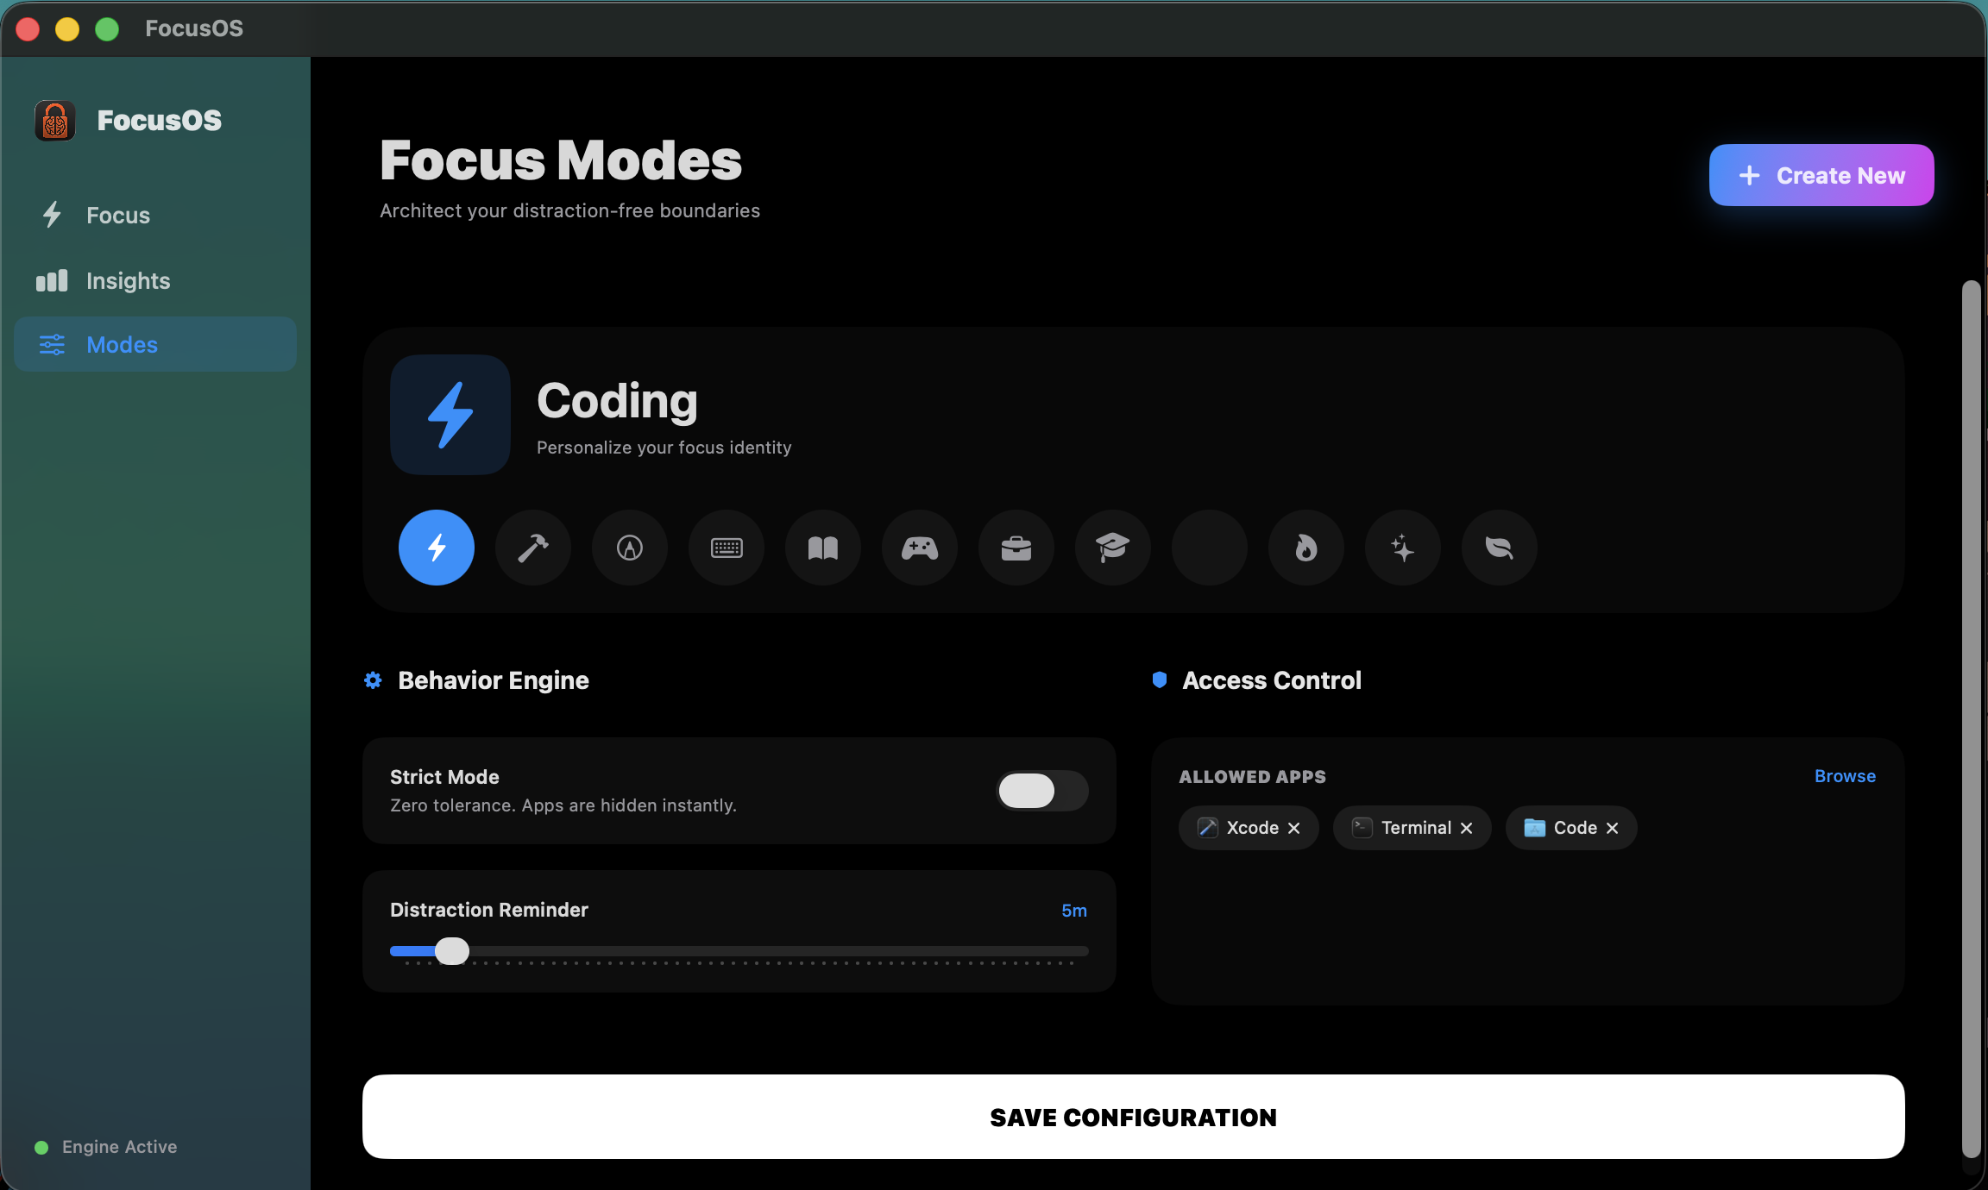Pick the game controller icon
Image resolution: width=1988 pixels, height=1190 pixels.
[x=920, y=548]
